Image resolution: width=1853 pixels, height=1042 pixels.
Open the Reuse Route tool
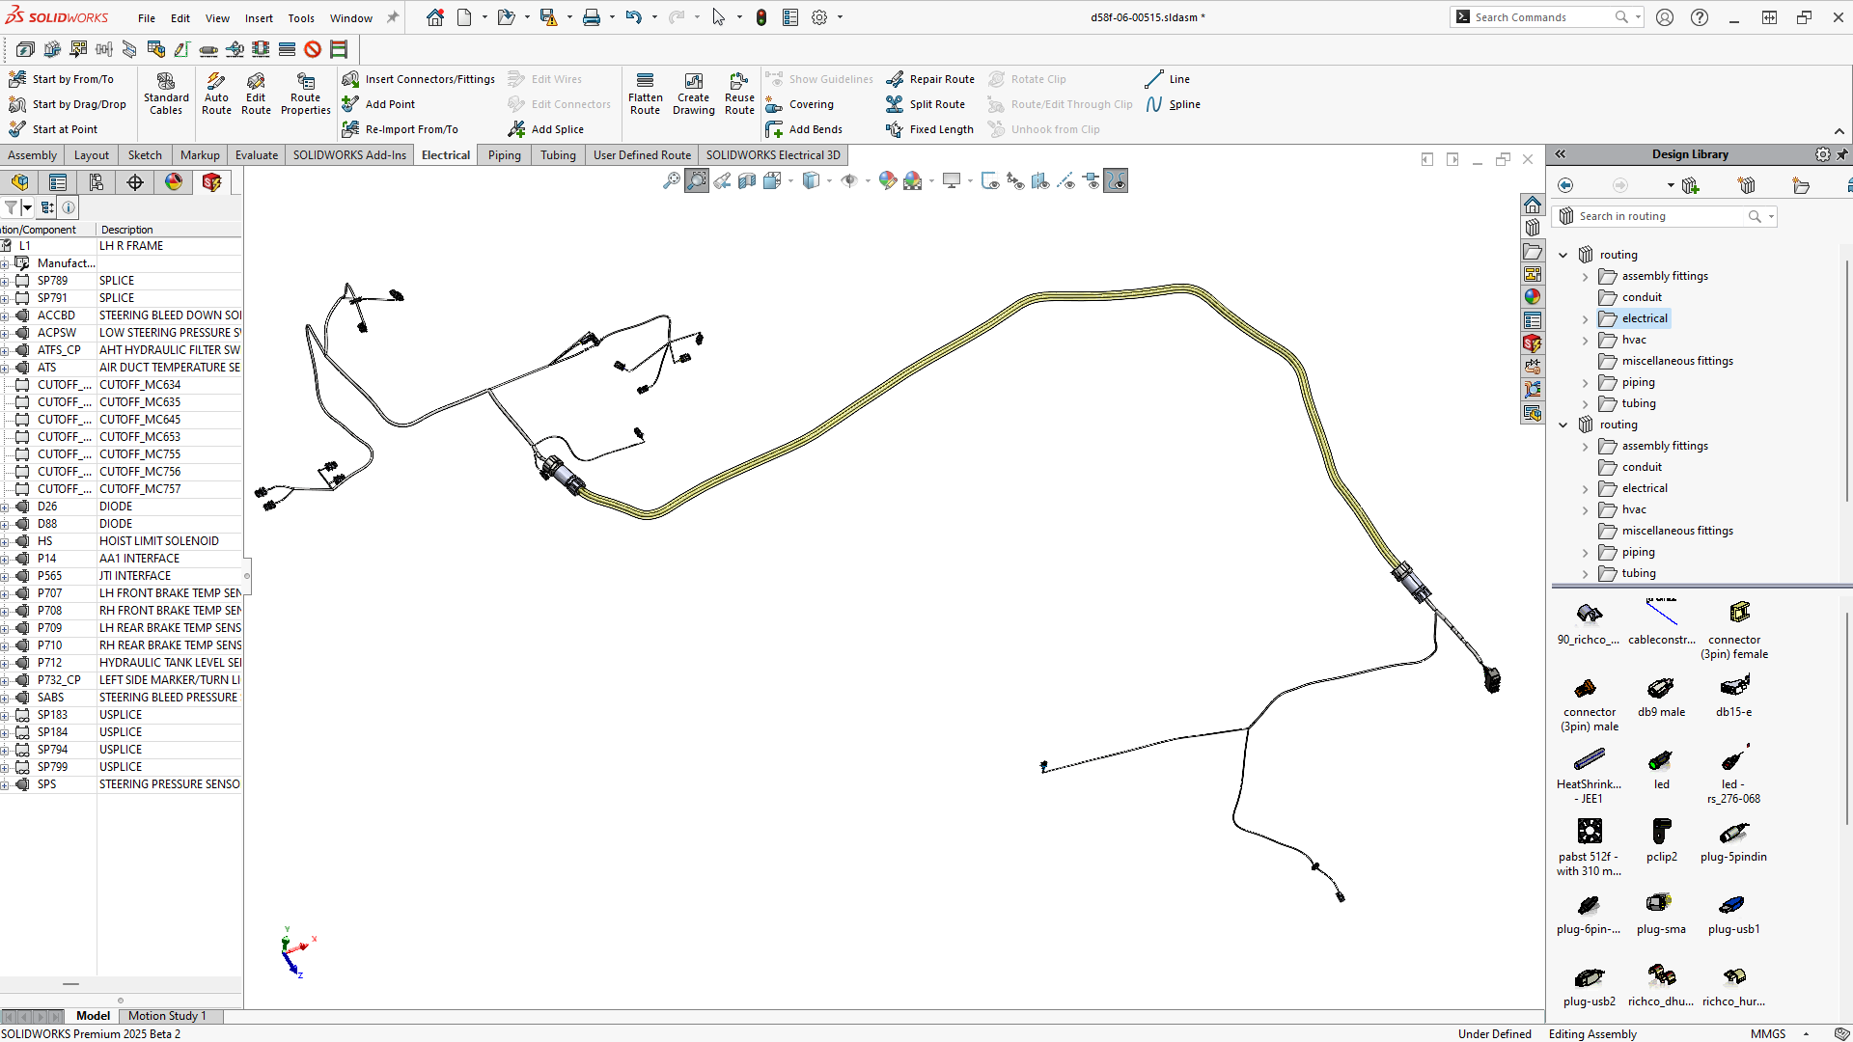point(739,94)
